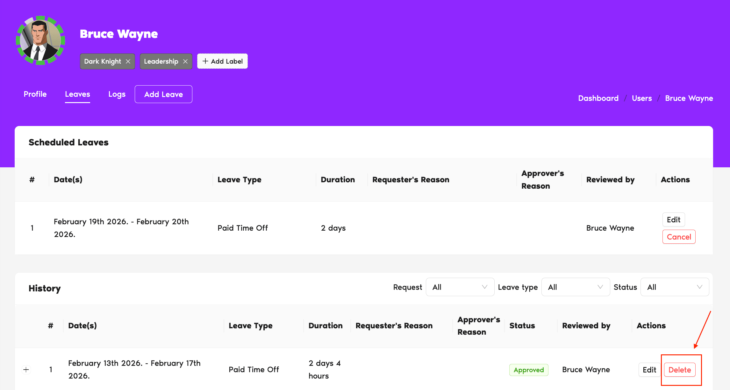Edit the approved history leave entry
Image resolution: width=730 pixels, height=390 pixels.
(x=649, y=370)
